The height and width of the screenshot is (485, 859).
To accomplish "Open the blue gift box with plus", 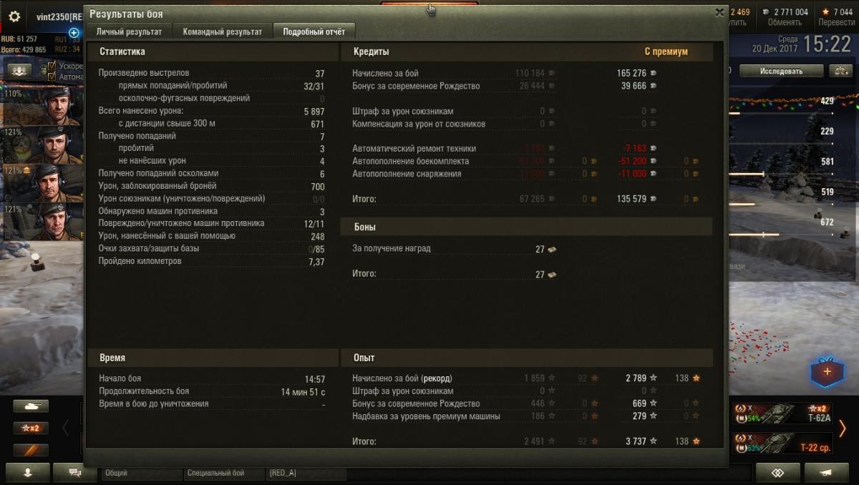I will pos(828,372).
